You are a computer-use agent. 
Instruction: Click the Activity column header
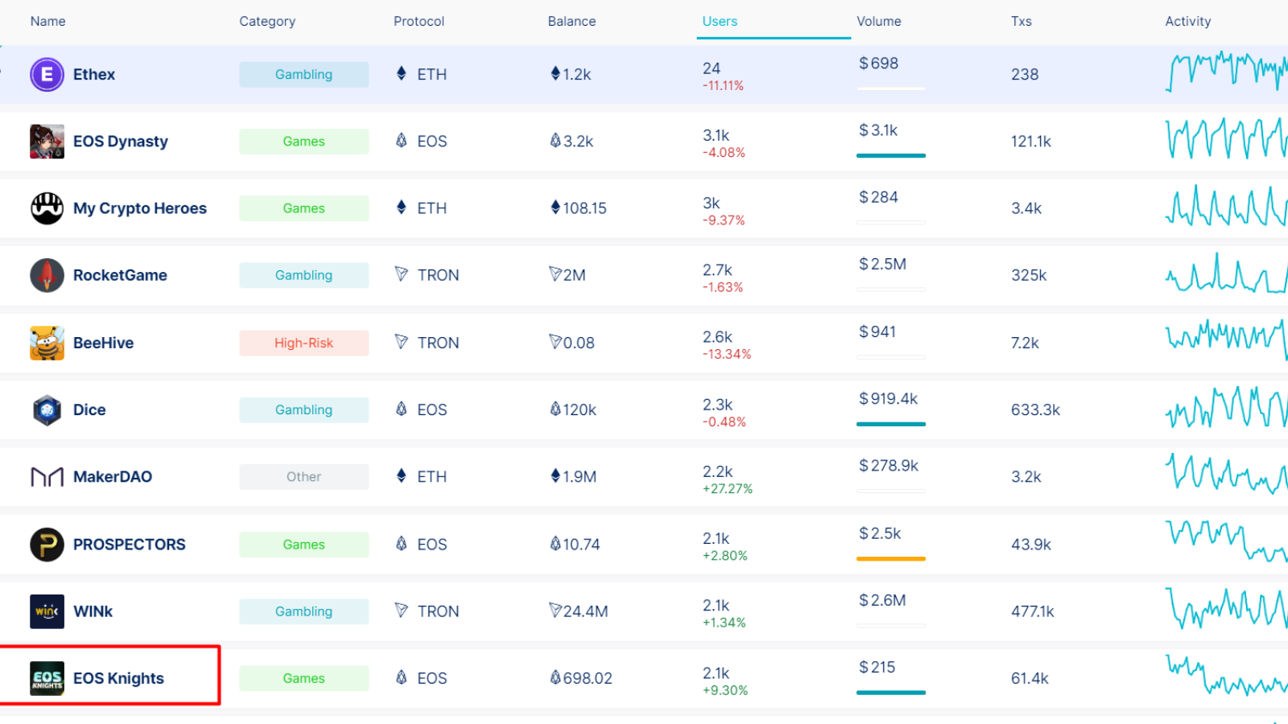(1188, 22)
